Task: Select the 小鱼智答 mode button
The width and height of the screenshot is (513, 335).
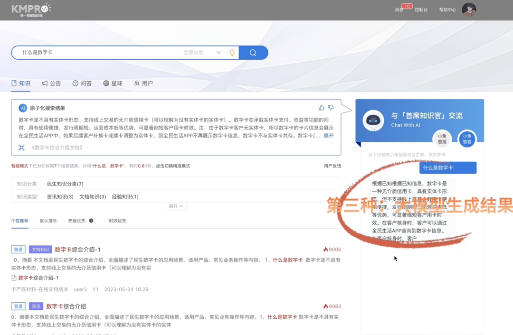Action: [x=466, y=139]
